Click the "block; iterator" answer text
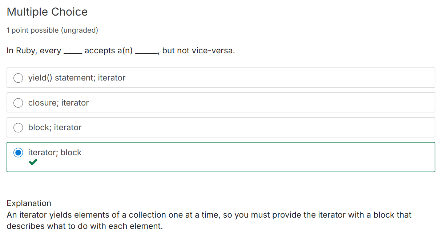The width and height of the screenshot is (439, 247). (55, 128)
